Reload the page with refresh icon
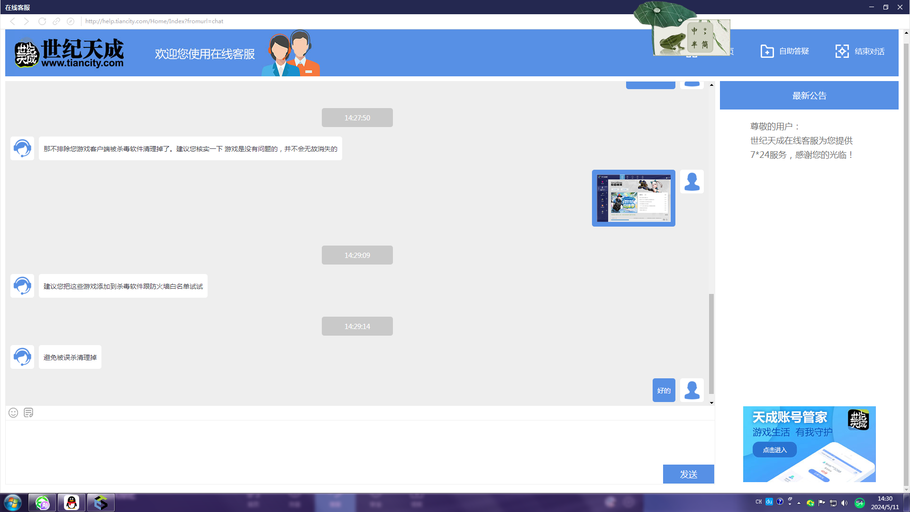910x512 pixels. [x=42, y=21]
